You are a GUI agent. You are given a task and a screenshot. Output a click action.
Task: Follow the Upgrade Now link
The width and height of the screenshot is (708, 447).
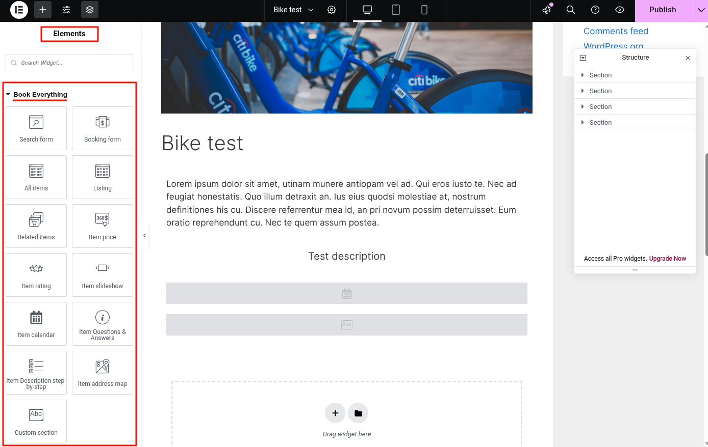667,259
